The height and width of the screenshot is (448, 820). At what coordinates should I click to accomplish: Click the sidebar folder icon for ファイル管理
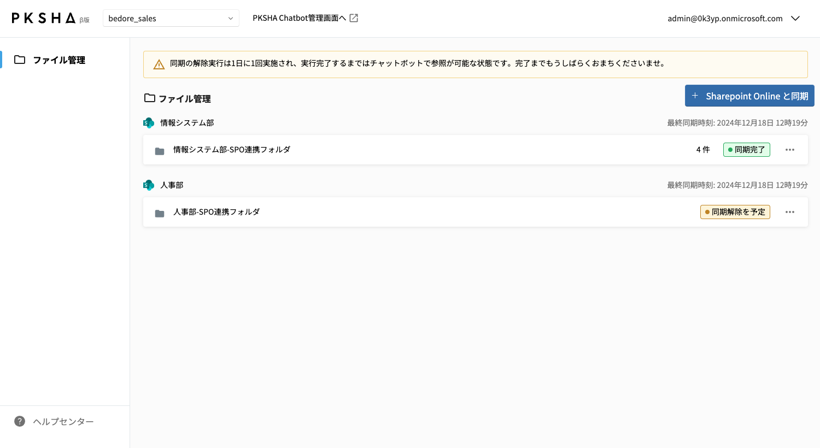click(x=20, y=60)
